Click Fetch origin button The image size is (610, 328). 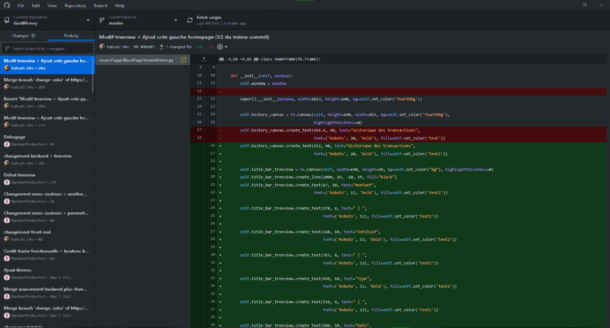point(226,20)
